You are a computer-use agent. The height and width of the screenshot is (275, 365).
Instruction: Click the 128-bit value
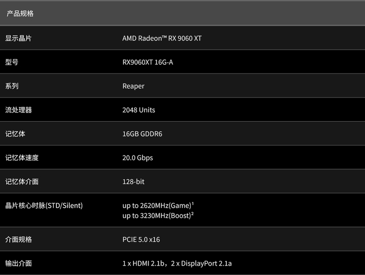point(133,182)
